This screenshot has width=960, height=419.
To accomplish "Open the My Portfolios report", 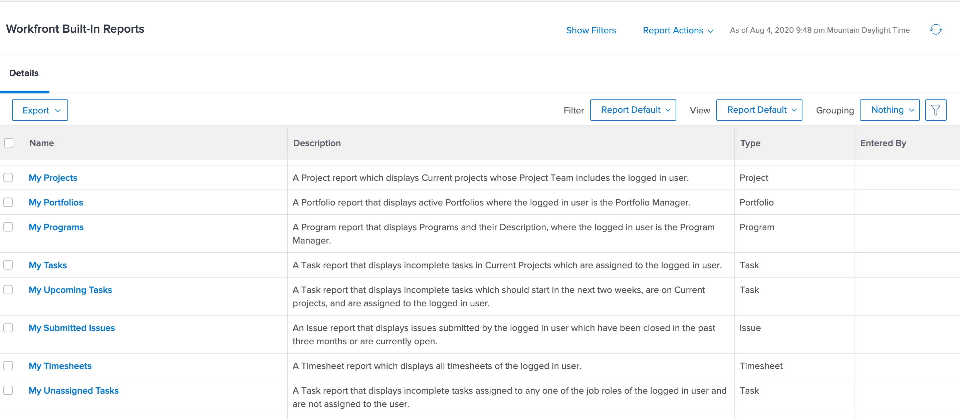I will point(56,202).
